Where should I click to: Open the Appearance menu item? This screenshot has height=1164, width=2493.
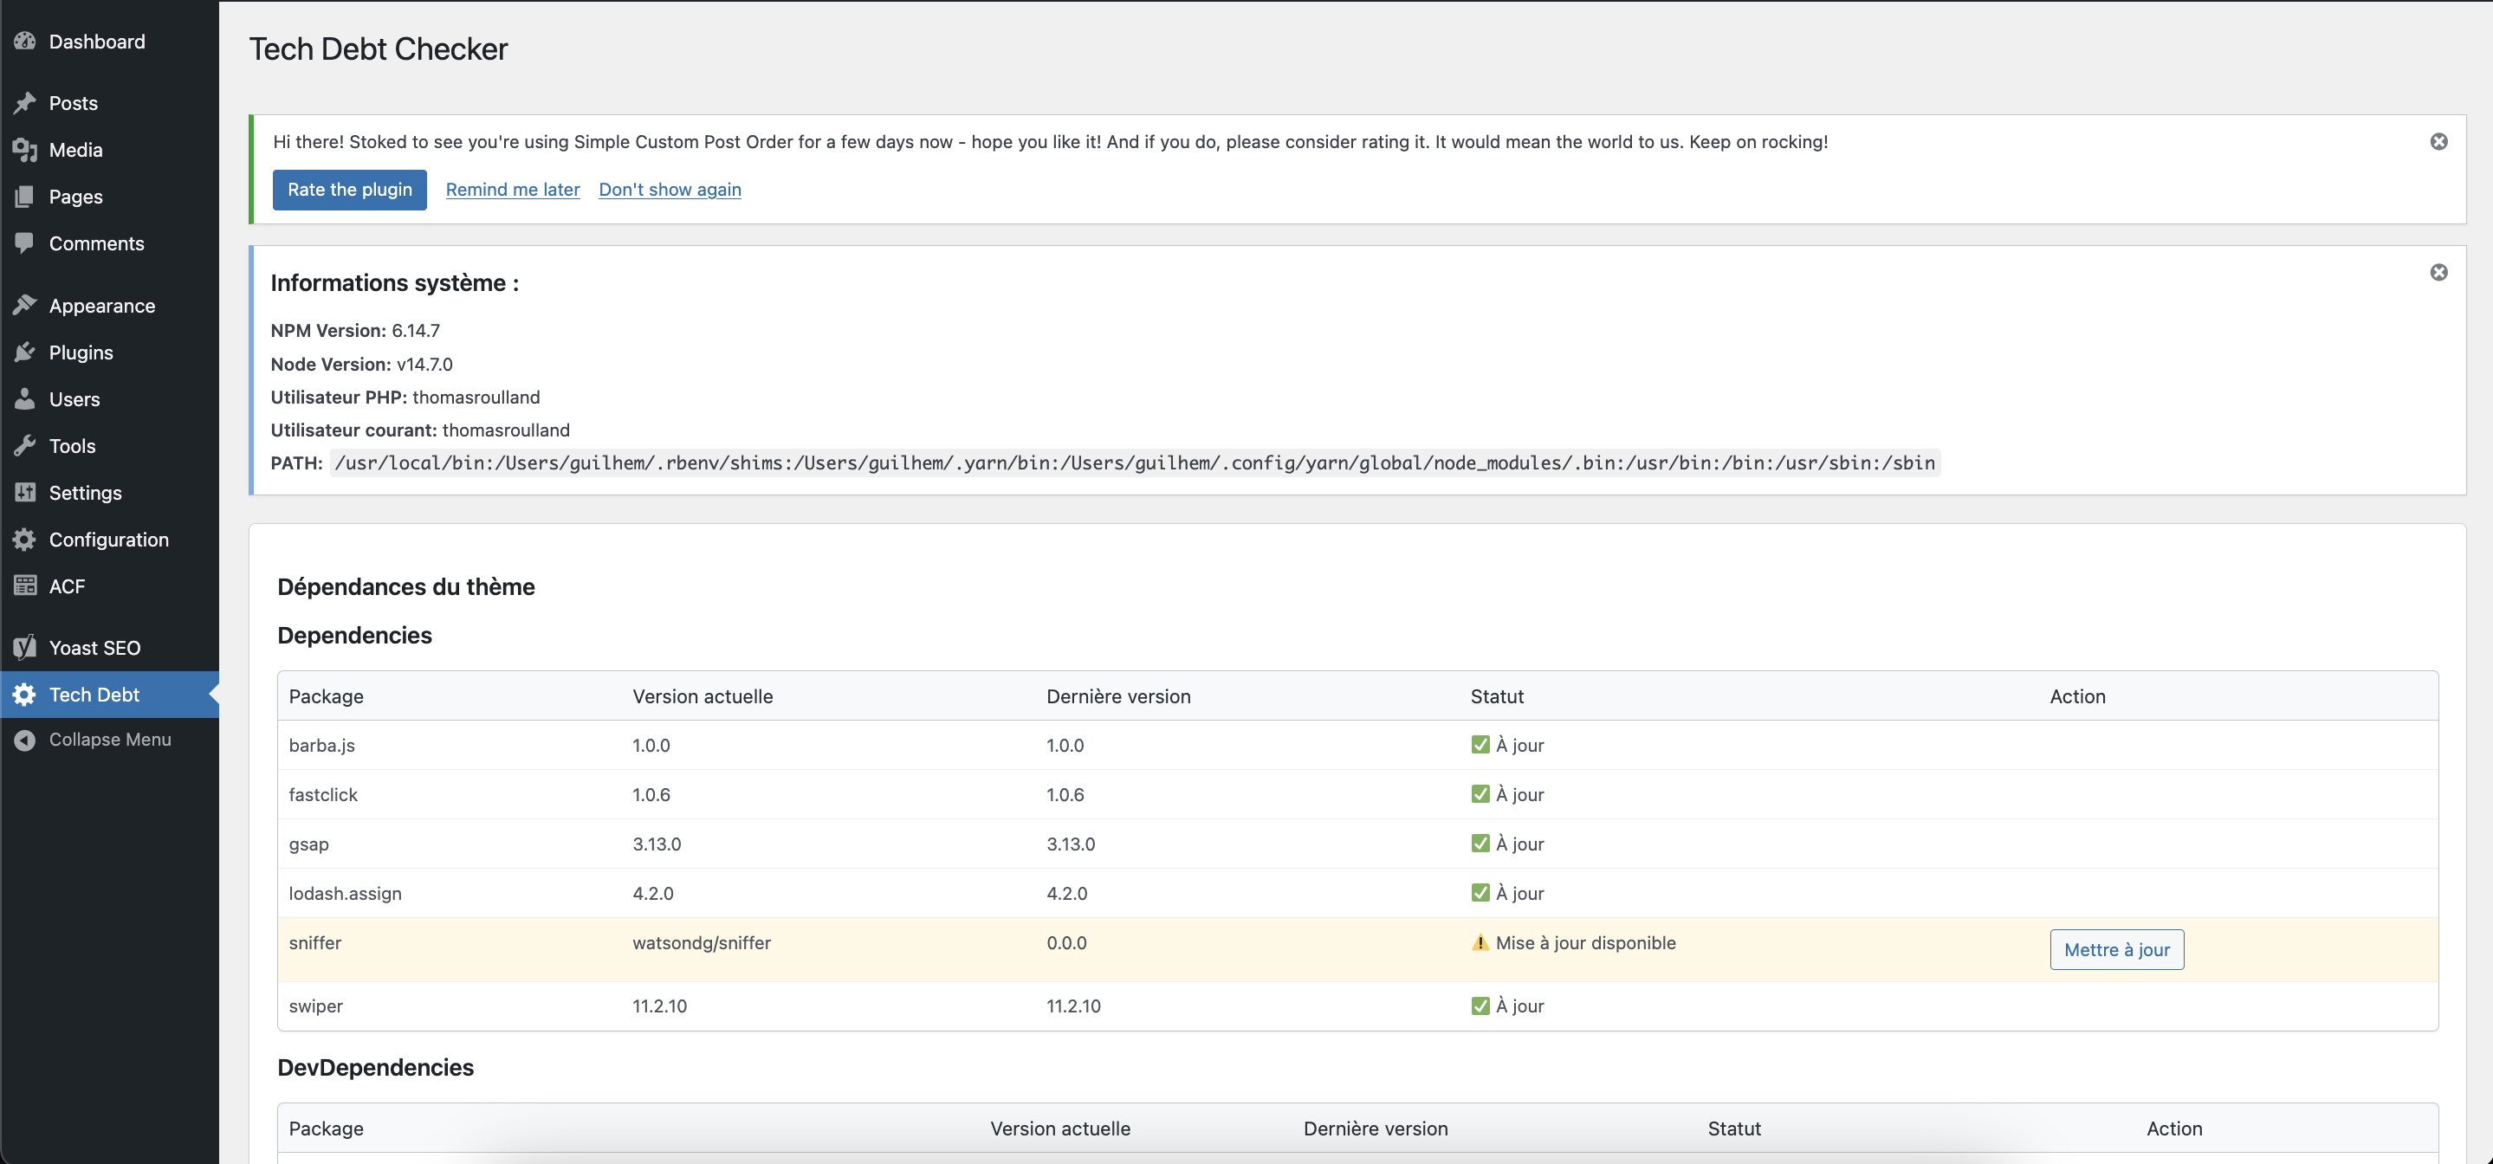pyautogui.click(x=109, y=306)
